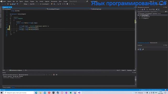The width and height of the screenshot is (168, 94).
Task: Click the lightbulb quick actions icon
Action: pyautogui.click(x=8, y=29)
